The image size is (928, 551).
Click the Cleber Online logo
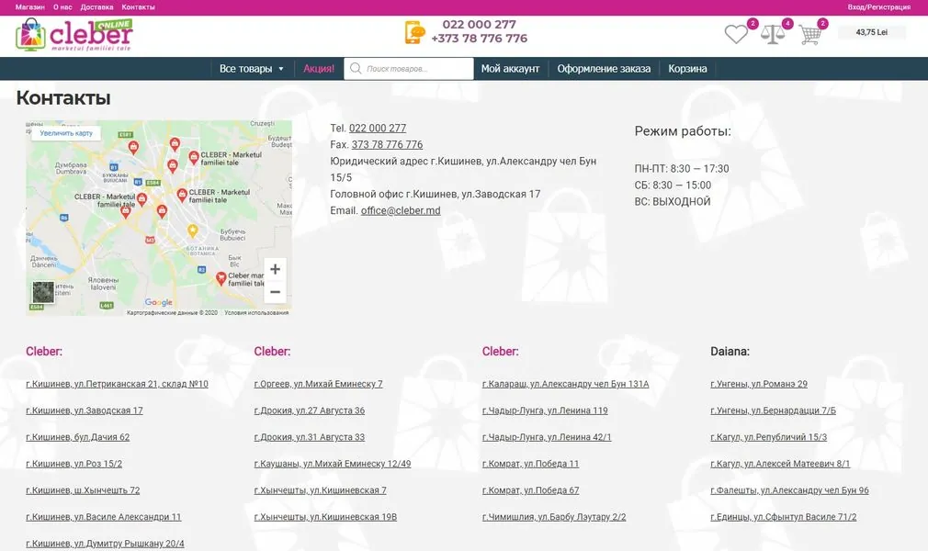(x=74, y=35)
